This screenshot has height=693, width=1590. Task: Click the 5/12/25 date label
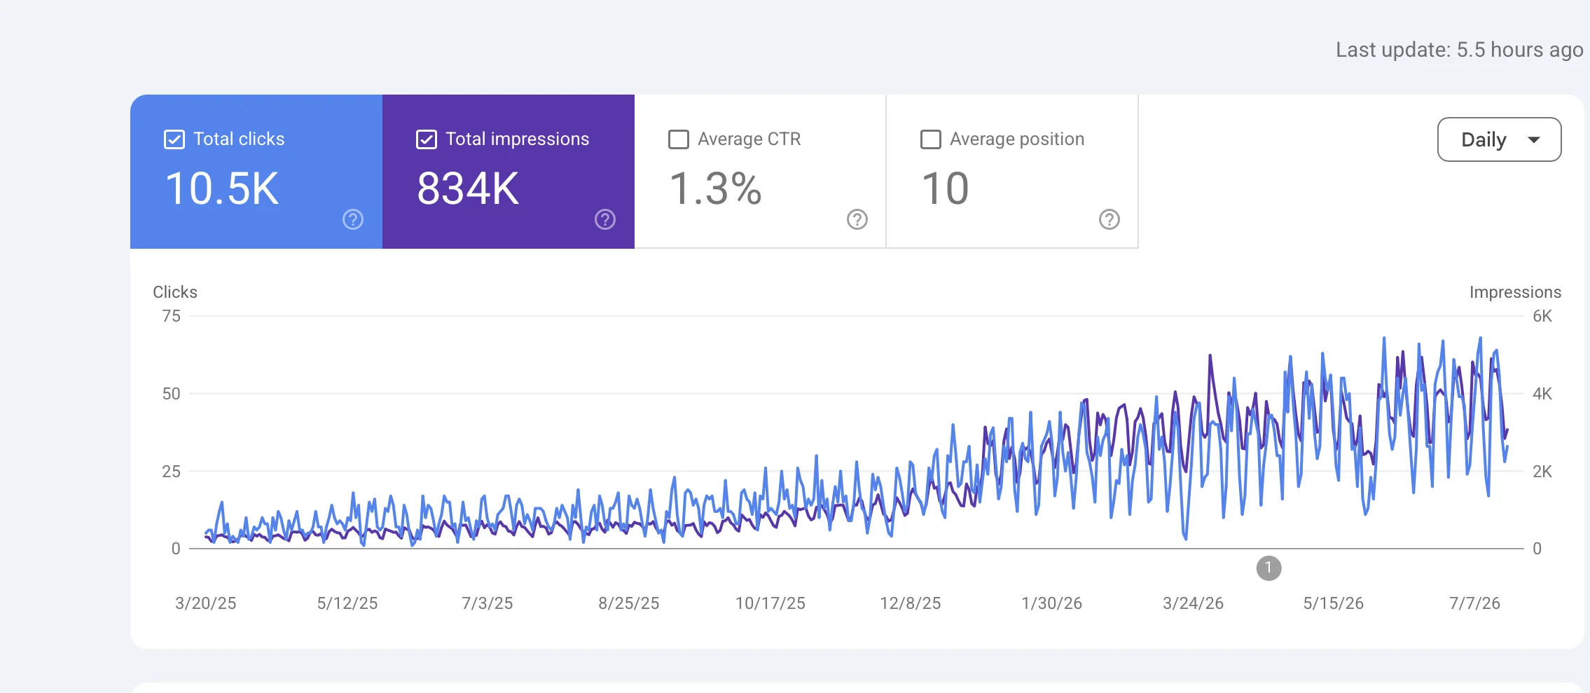tap(347, 603)
